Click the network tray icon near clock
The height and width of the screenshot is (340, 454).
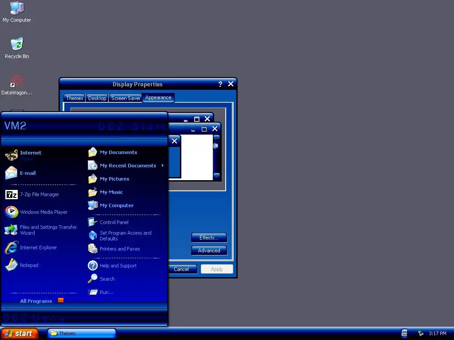click(421, 333)
